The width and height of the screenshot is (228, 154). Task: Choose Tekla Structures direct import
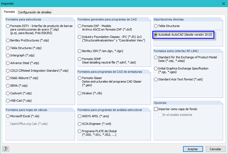[x=156, y=26]
